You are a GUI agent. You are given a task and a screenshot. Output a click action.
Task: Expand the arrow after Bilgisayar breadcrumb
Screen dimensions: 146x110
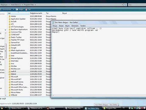pos(9,5)
